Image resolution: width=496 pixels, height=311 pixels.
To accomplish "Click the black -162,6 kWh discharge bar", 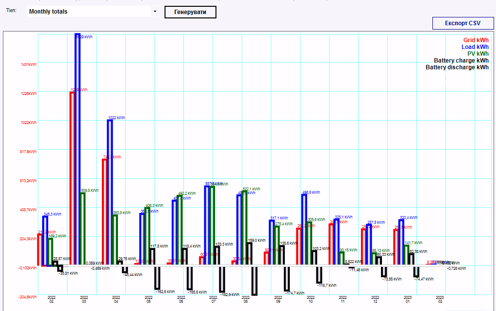I will (157, 277).
